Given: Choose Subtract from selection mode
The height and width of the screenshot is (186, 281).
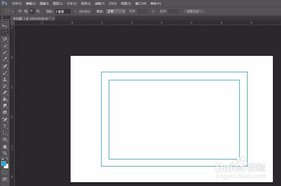Looking at the screenshot, I should (32, 11).
